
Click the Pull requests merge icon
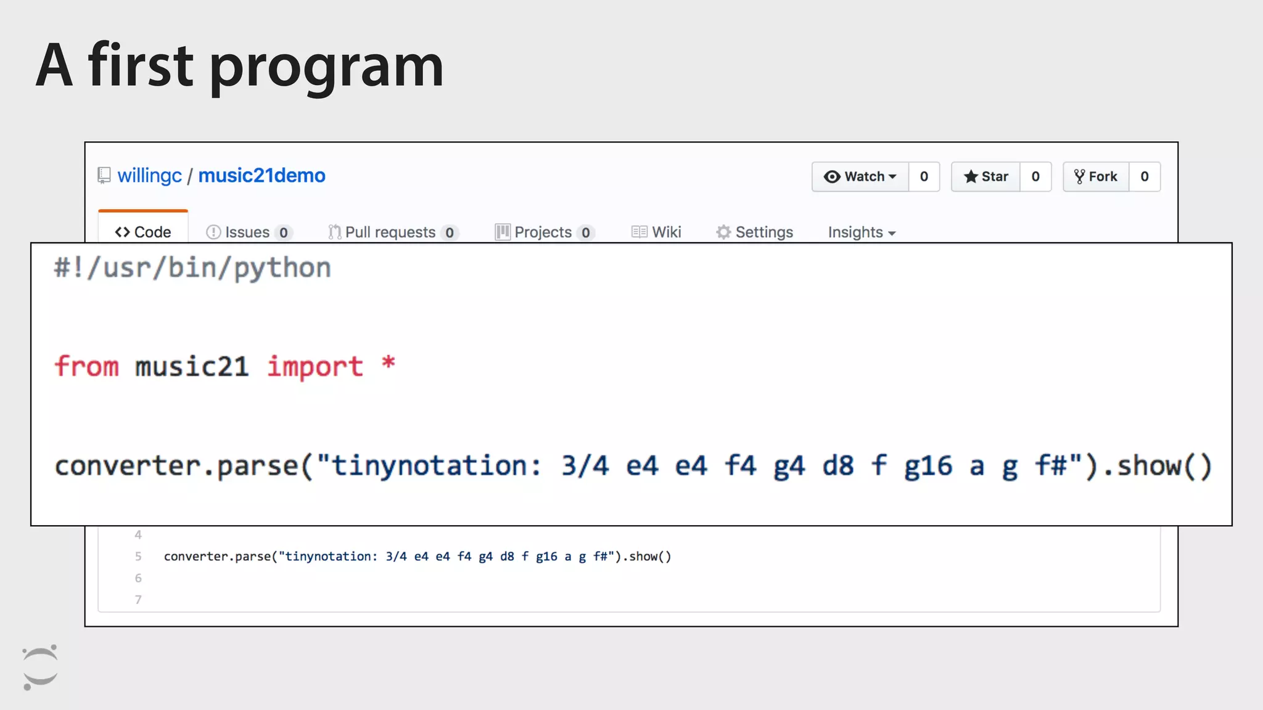[335, 232]
